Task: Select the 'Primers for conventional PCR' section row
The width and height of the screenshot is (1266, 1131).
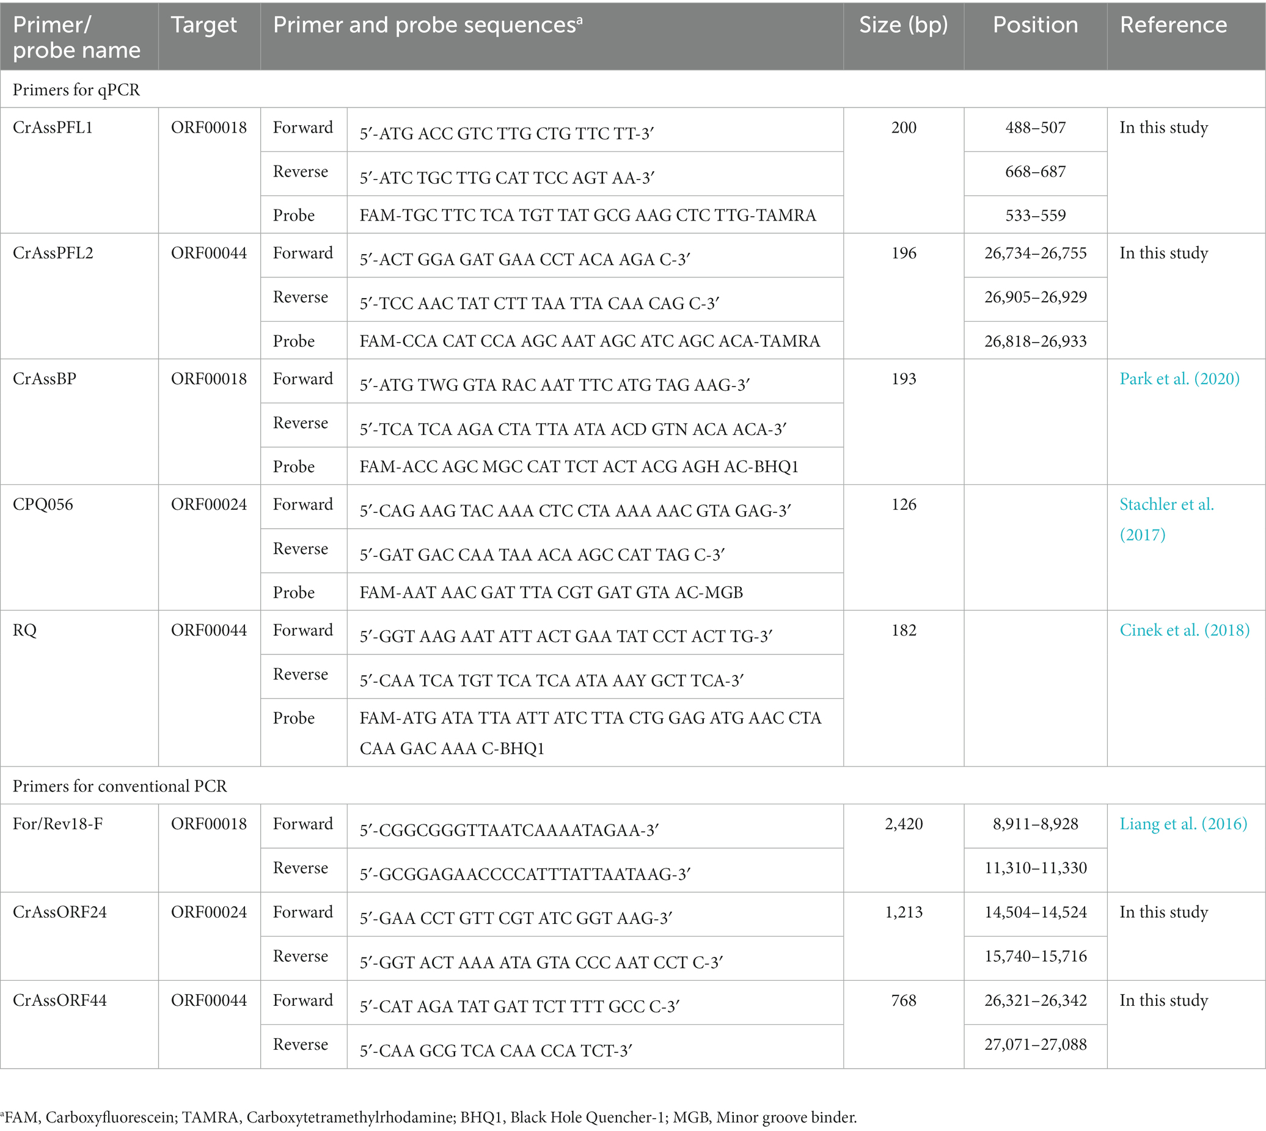Action: click(x=632, y=786)
